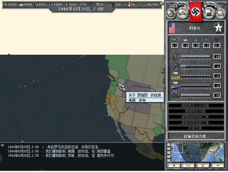The height and width of the screenshot is (172, 228).
Task: Click the anti-air value box showing 4
Action: pyautogui.click(x=217, y=66)
